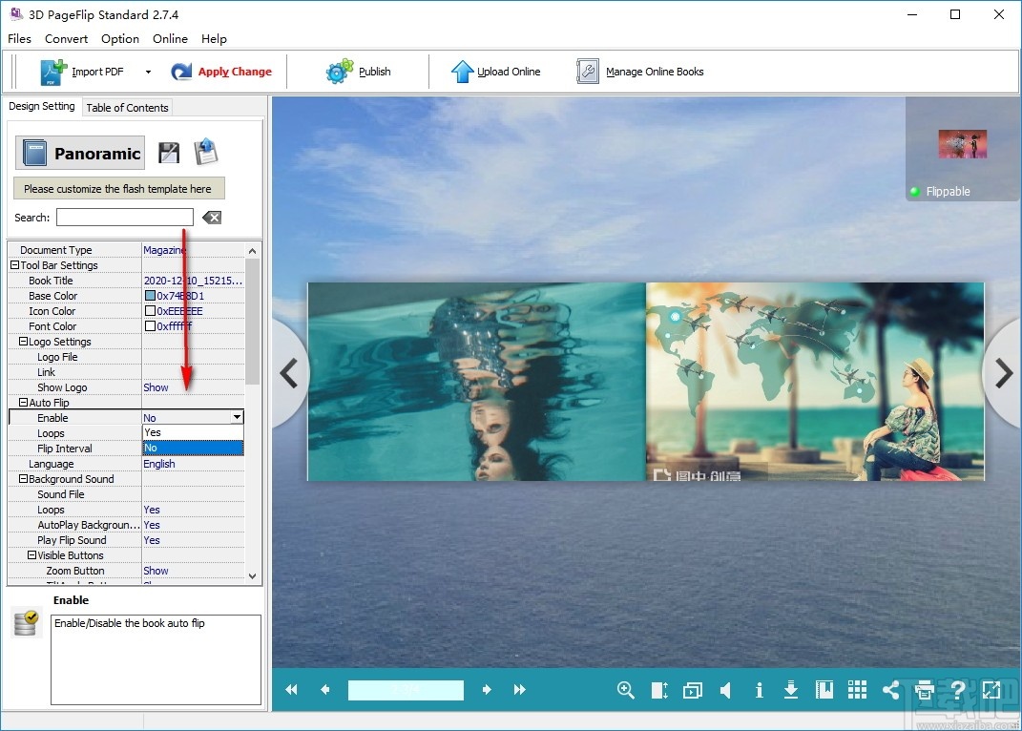
Task: Open the thumbnails grid icon
Action: click(857, 689)
